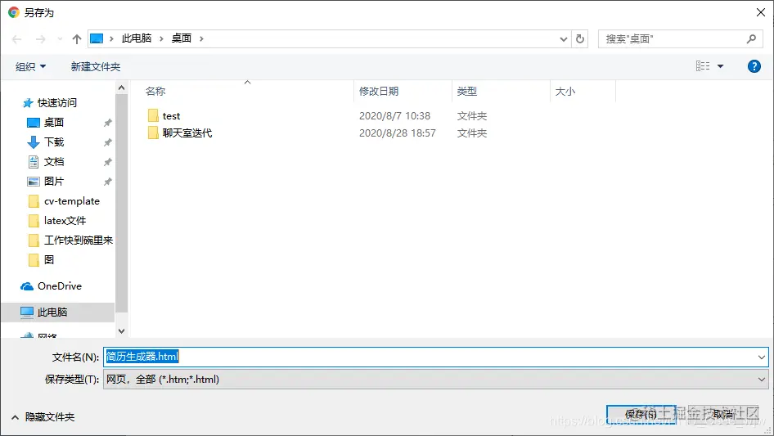The image size is (774, 436).
Task: Create a folder with 新建文件夹
Action: [95, 66]
